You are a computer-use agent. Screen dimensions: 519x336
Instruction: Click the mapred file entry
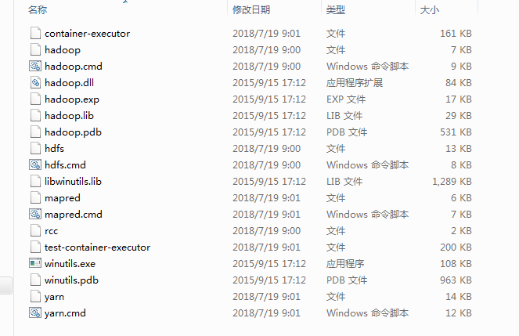tap(63, 198)
